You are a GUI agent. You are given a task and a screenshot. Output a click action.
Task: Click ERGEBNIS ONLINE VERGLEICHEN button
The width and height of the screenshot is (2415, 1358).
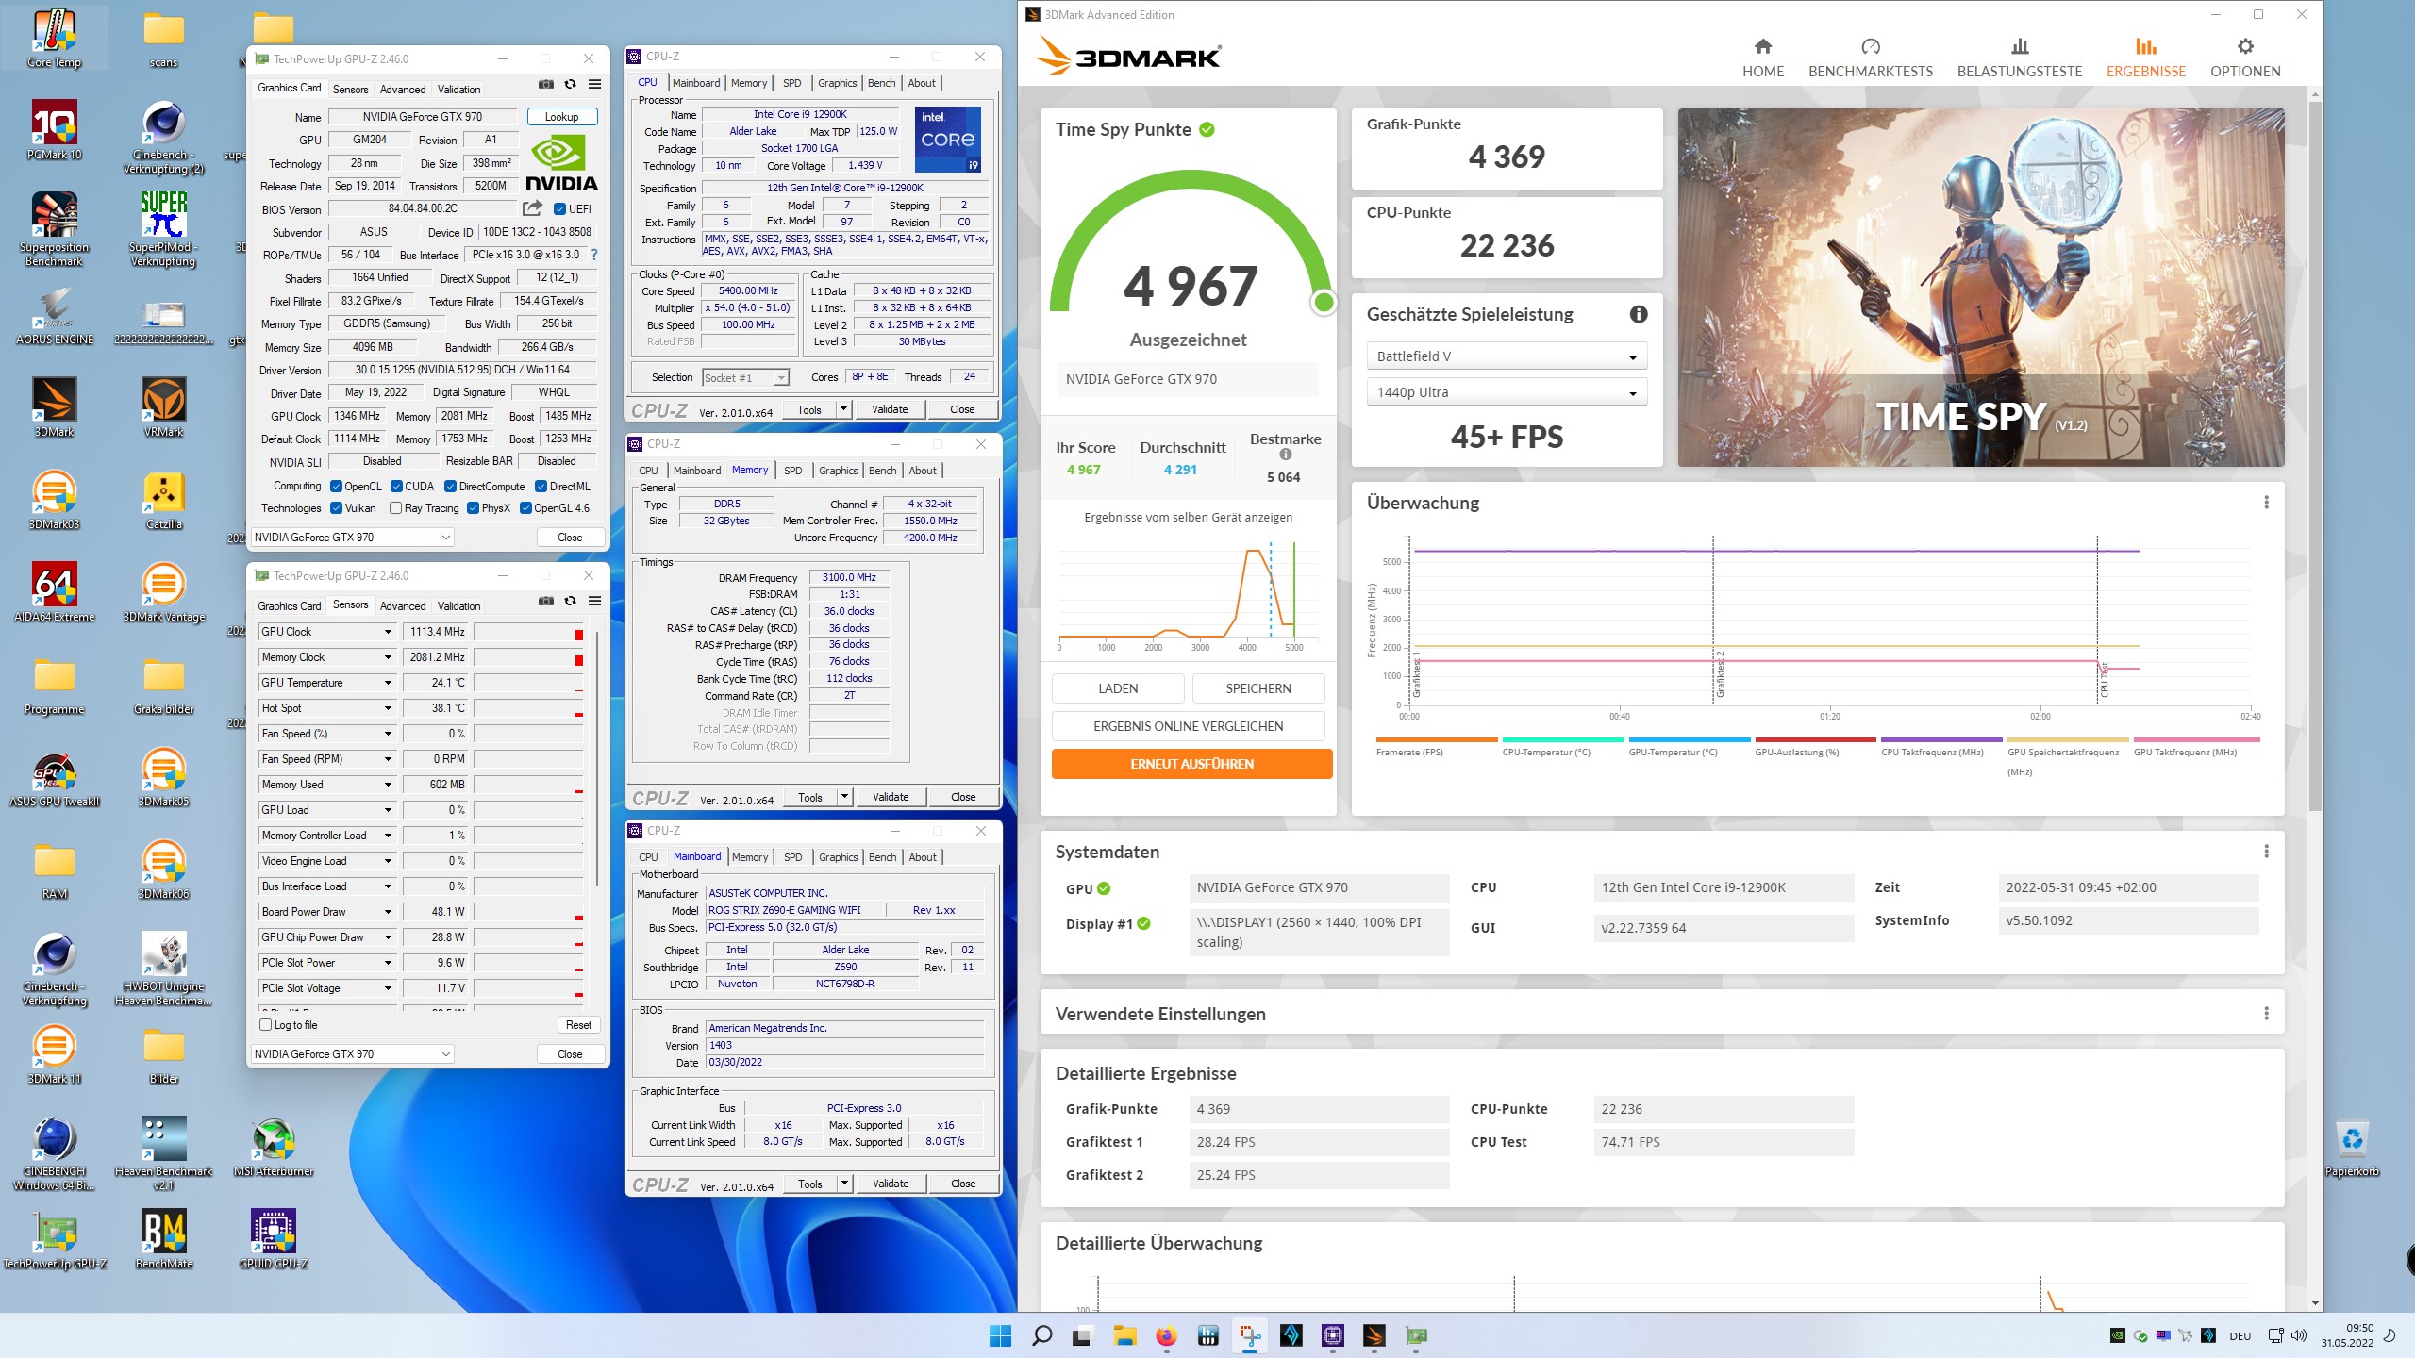tap(1188, 726)
